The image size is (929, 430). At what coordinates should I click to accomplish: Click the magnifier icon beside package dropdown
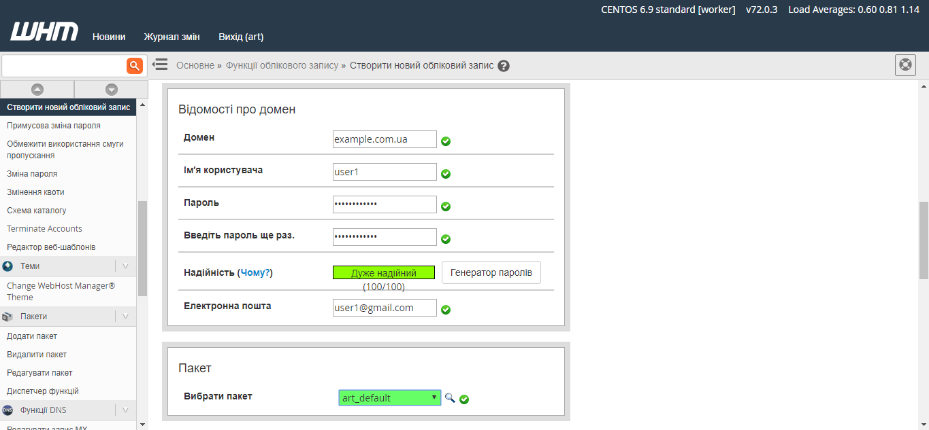click(x=450, y=397)
